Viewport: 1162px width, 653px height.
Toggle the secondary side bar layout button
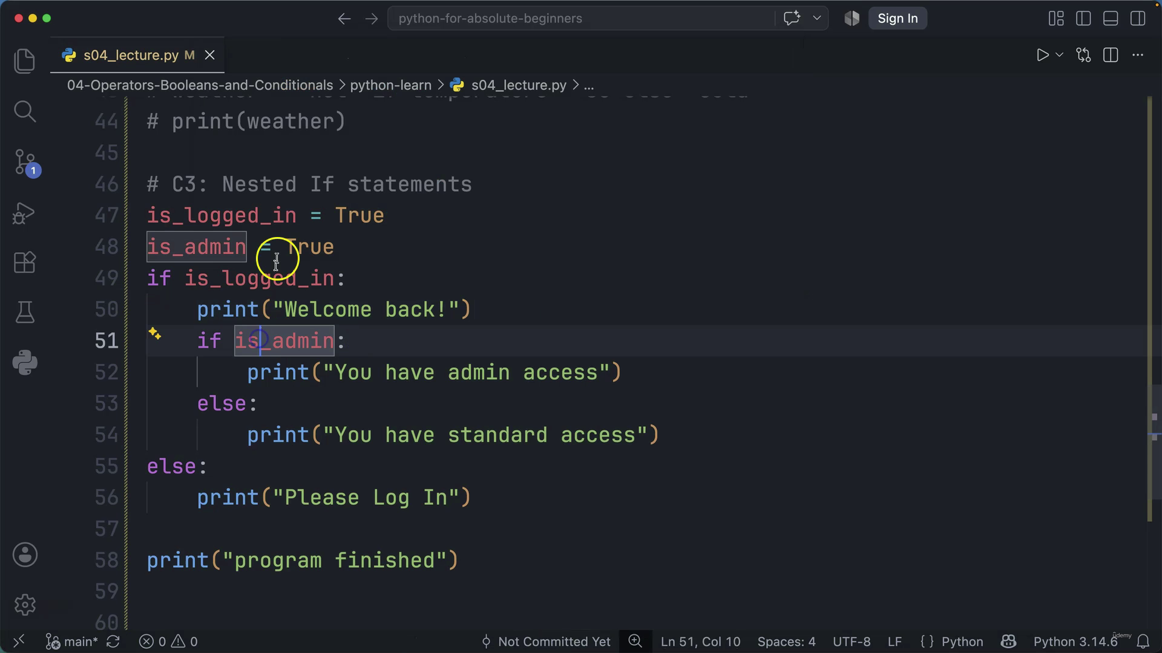coord(1138,18)
